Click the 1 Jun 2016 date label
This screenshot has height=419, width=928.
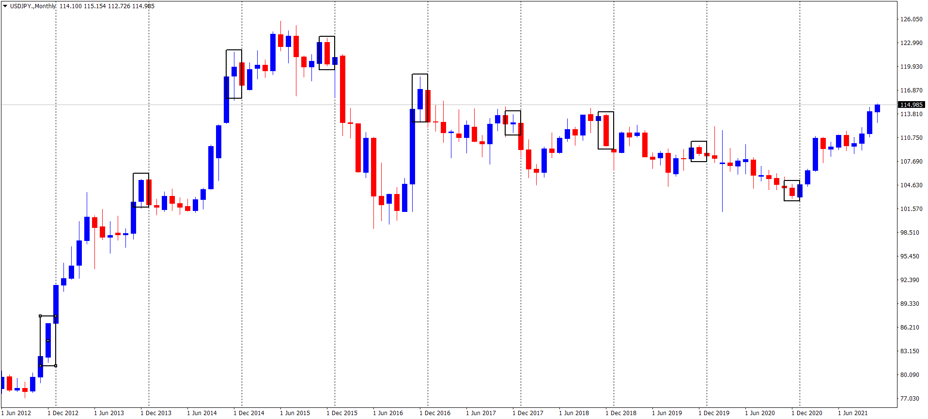coord(388,413)
